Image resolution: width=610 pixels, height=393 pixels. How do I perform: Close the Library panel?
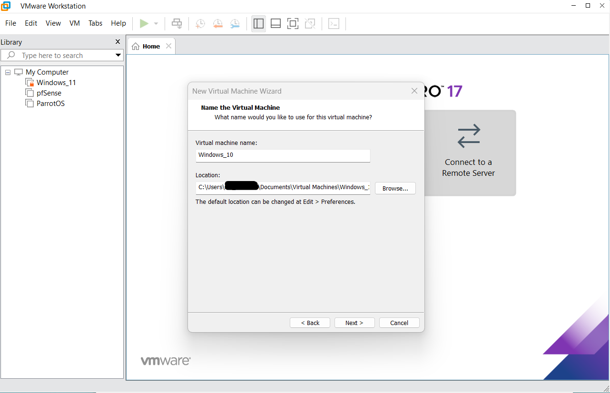(x=118, y=42)
